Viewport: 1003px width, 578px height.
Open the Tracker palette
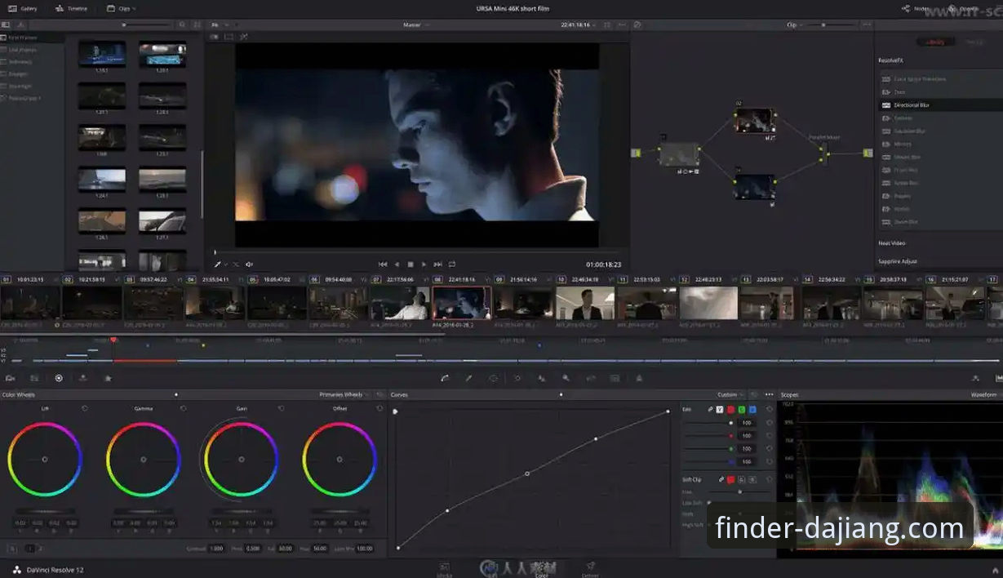tap(517, 378)
